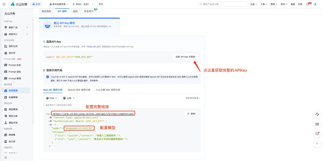This screenshot has height=161, width=323.
Task: Click the 模型仓库 sidebar icon
Action: pyautogui.click(x=6, y=116)
